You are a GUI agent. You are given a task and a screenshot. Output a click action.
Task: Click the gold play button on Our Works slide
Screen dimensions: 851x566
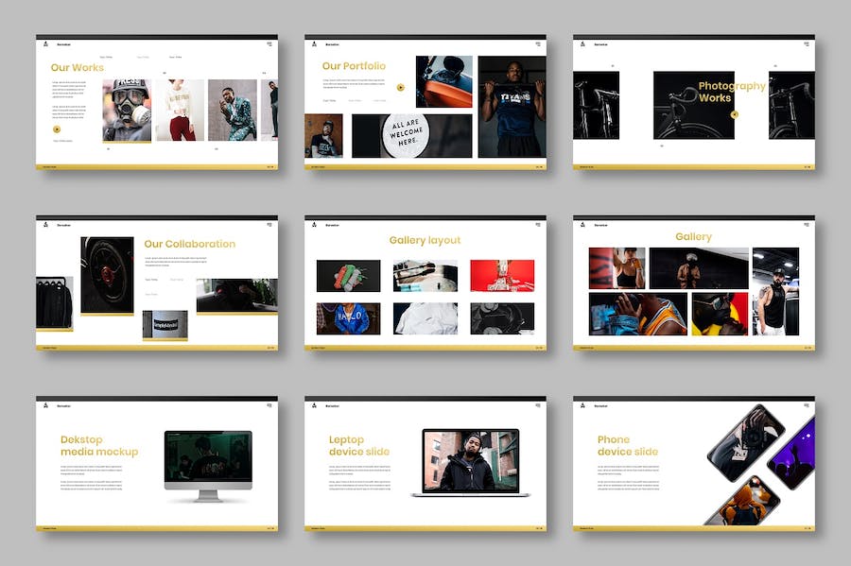57,129
